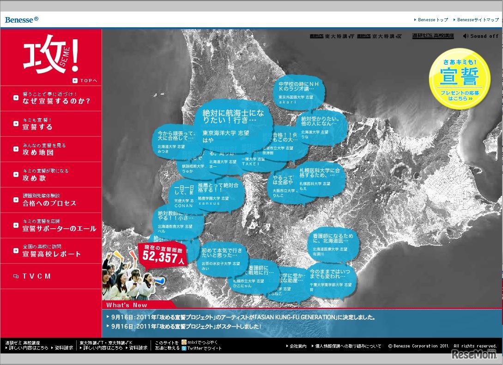Select the 北海道教育大学 志望 ベル speech bubble

pos(179,221)
